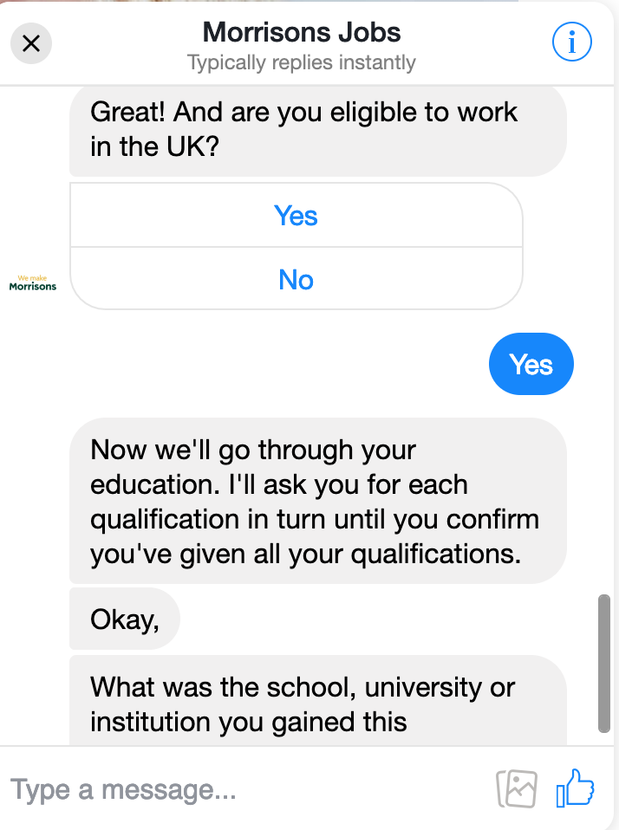Click the Morrisons Jobs chat title
Image resolution: width=619 pixels, height=830 pixels.
pyautogui.click(x=302, y=32)
